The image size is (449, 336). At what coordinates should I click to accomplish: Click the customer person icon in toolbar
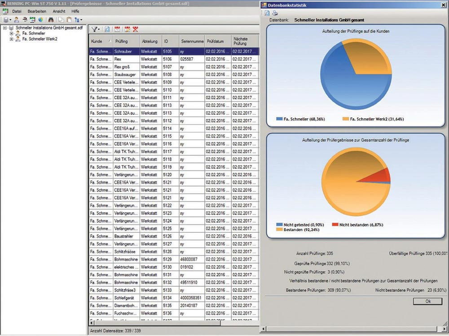tap(17, 20)
